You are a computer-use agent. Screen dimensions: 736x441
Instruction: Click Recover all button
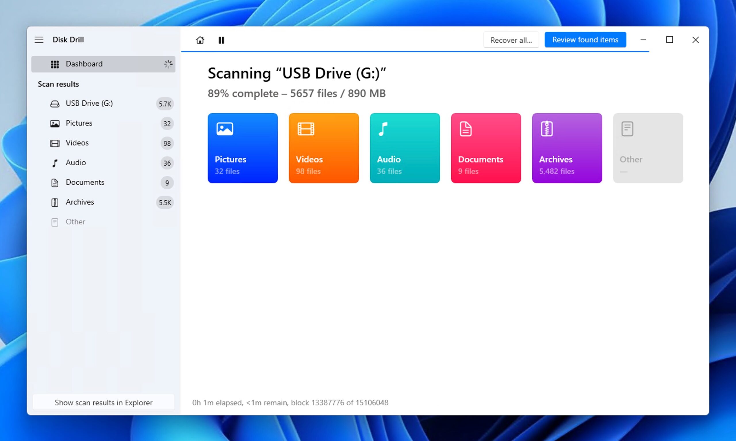pos(511,39)
